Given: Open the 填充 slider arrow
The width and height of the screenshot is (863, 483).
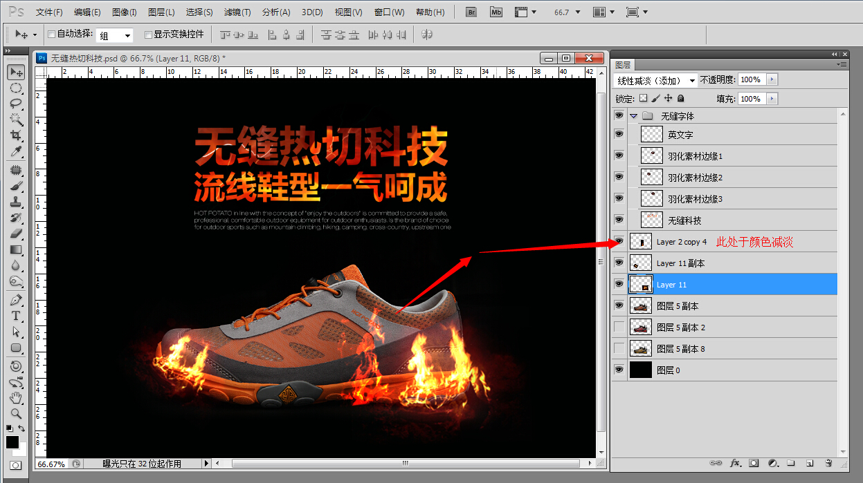Looking at the screenshot, I should pos(772,99).
